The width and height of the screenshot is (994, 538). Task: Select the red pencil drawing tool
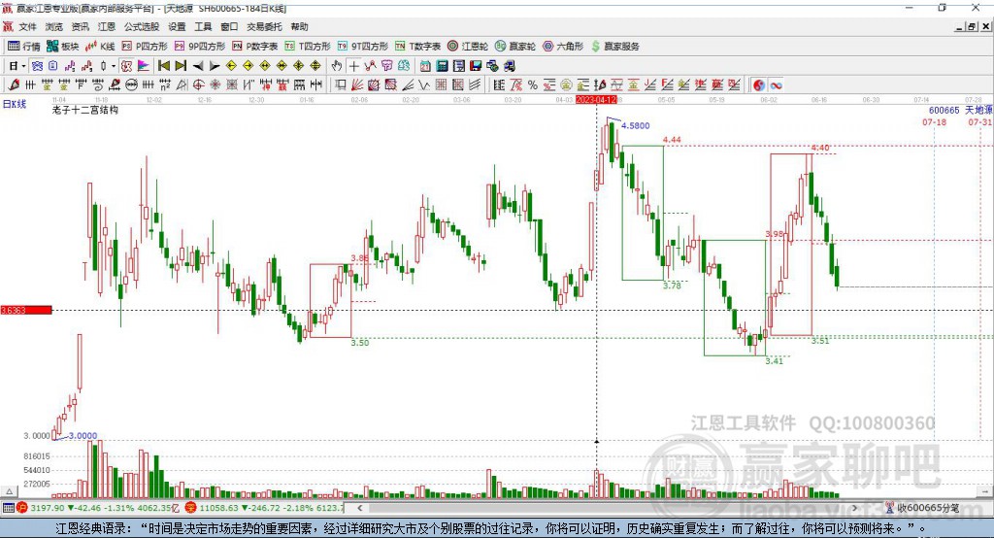click(14, 84)
